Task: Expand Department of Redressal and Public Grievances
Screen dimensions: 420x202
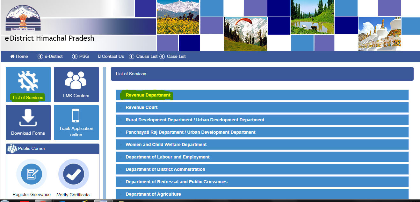Action: pos(177,182)
